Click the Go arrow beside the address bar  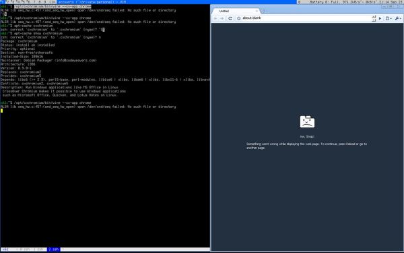(x=380, y=18)
